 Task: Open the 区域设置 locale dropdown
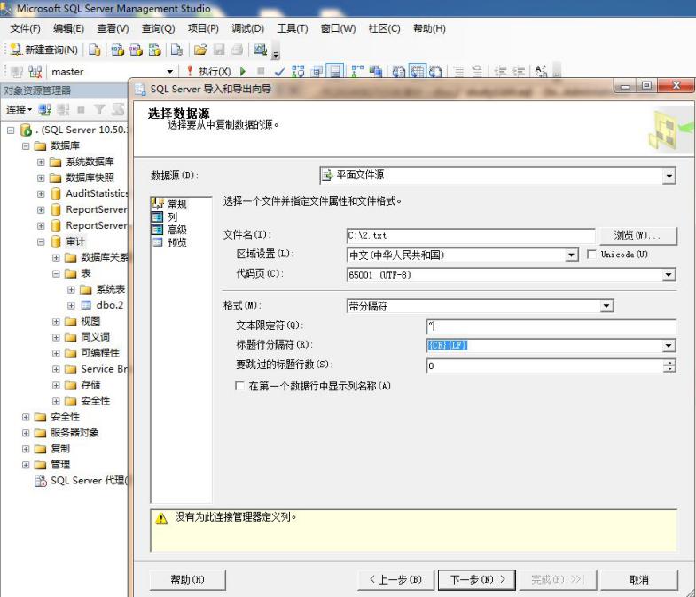(572, 255)
